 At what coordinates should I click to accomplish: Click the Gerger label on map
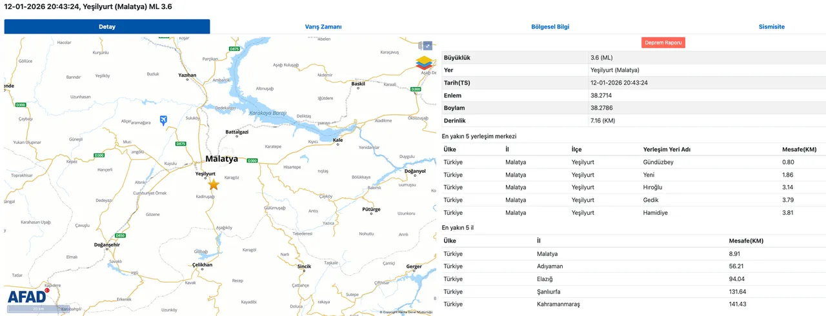414,266
